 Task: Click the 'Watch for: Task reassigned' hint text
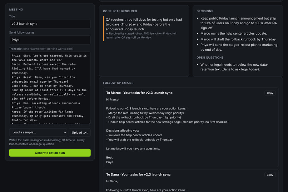47,142
